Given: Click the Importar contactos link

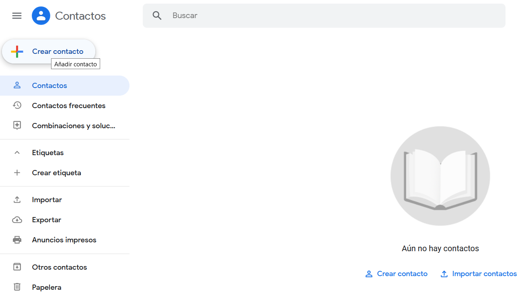Looking at the screenshot, I should click(x=479, y=274).
